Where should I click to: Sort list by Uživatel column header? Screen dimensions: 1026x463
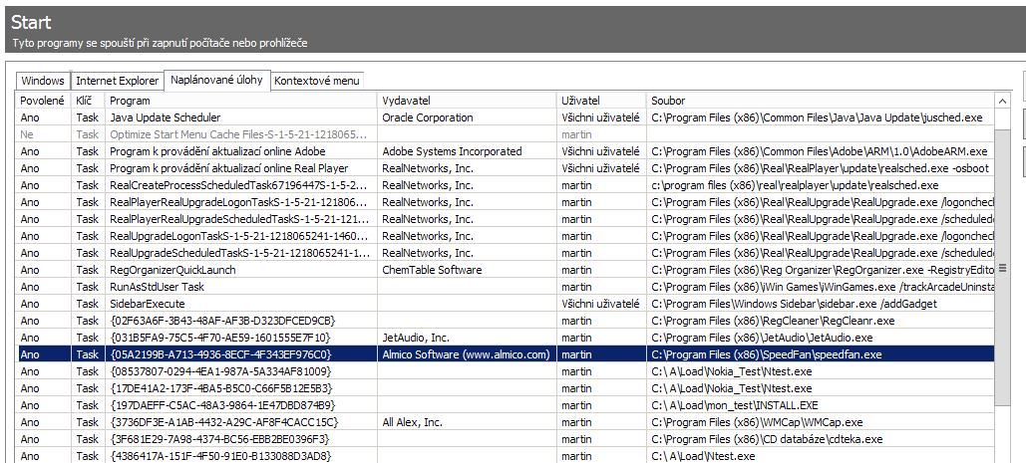[600, 101]
